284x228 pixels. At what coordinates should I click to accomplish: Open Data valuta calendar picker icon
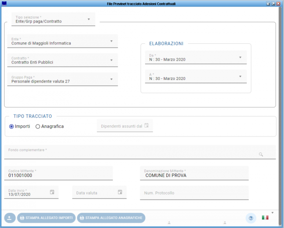coord(120,192)
